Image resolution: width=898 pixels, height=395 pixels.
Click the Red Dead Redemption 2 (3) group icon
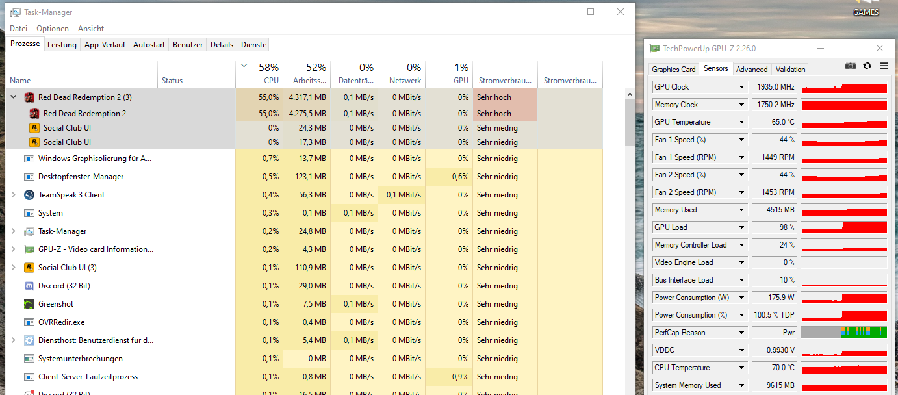pos(29,97)
